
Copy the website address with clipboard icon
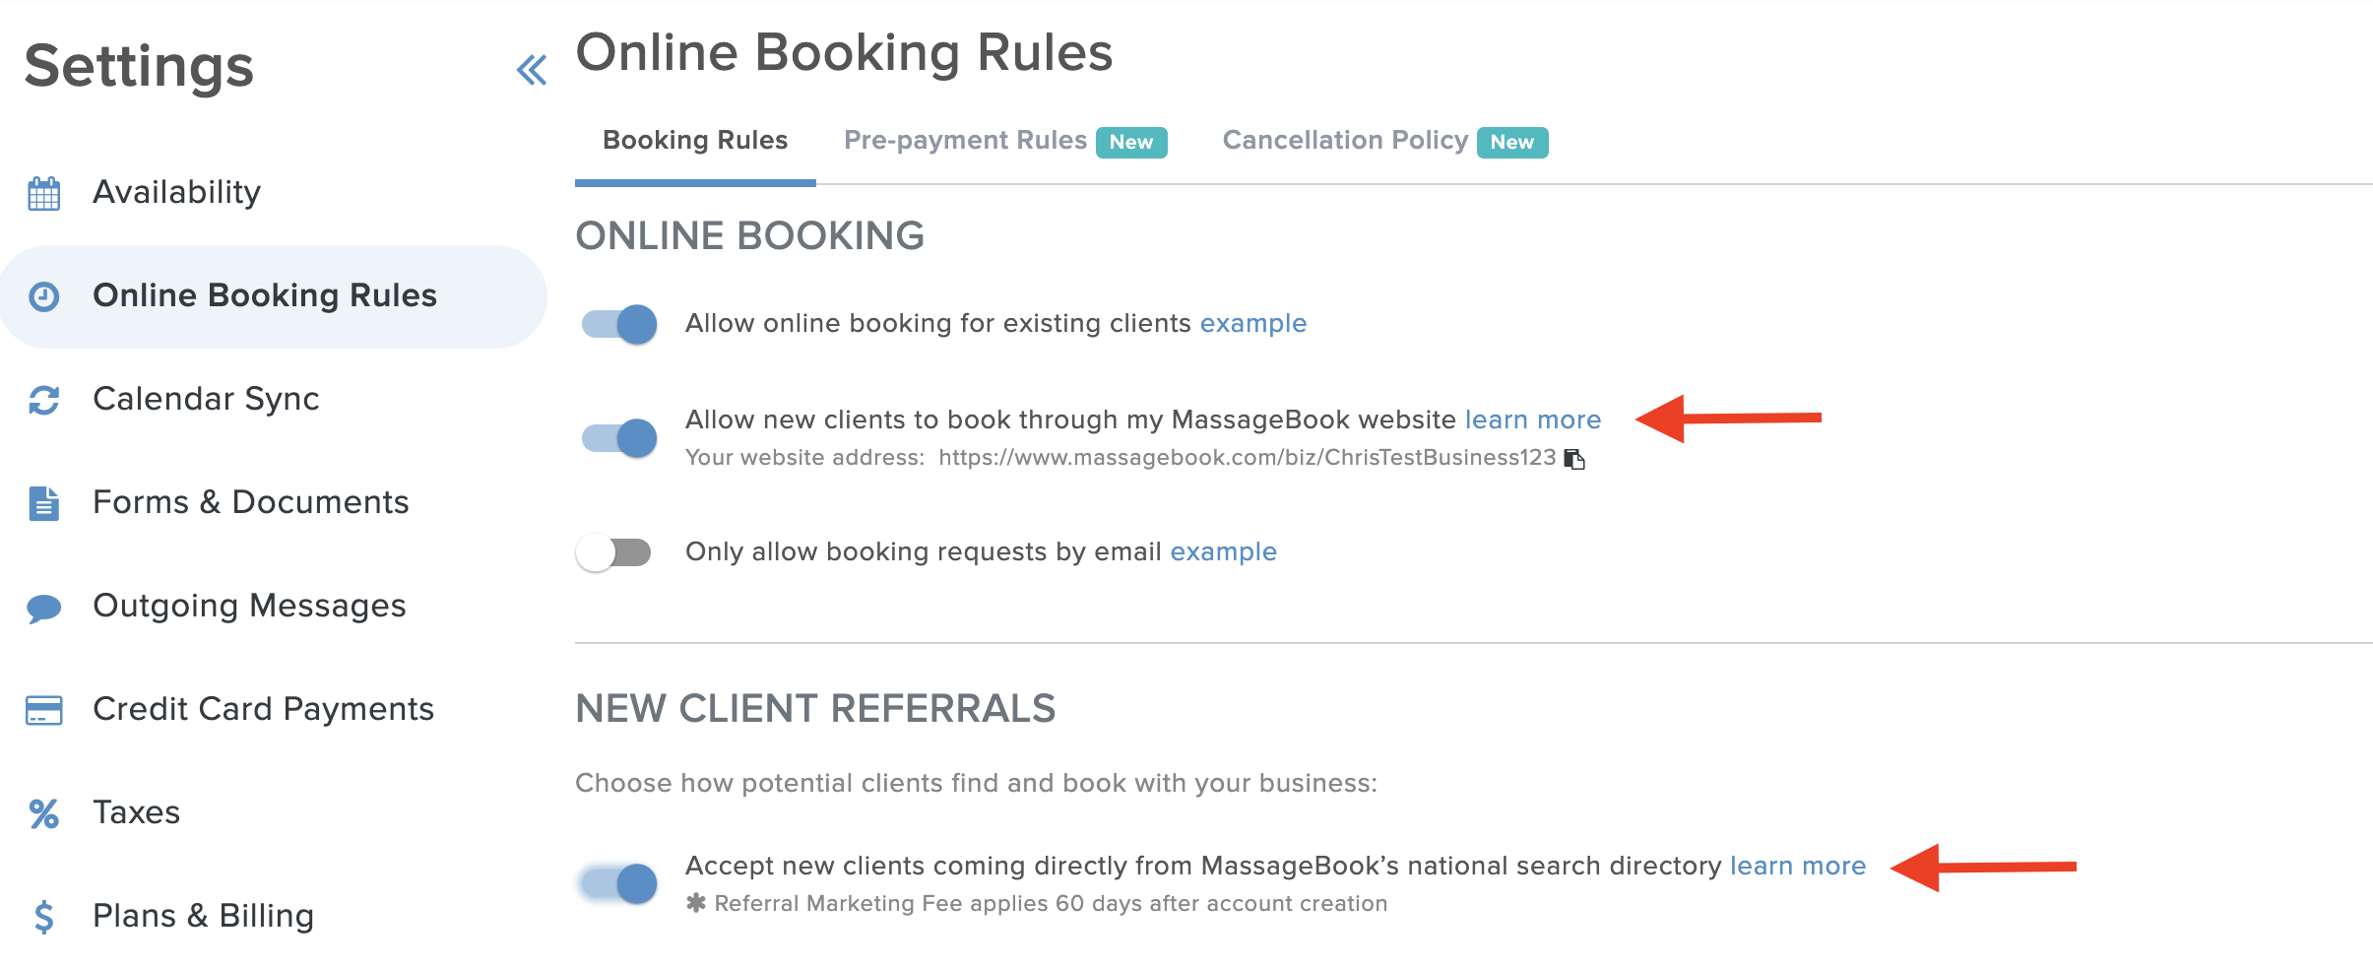[x=1575, y=459]
